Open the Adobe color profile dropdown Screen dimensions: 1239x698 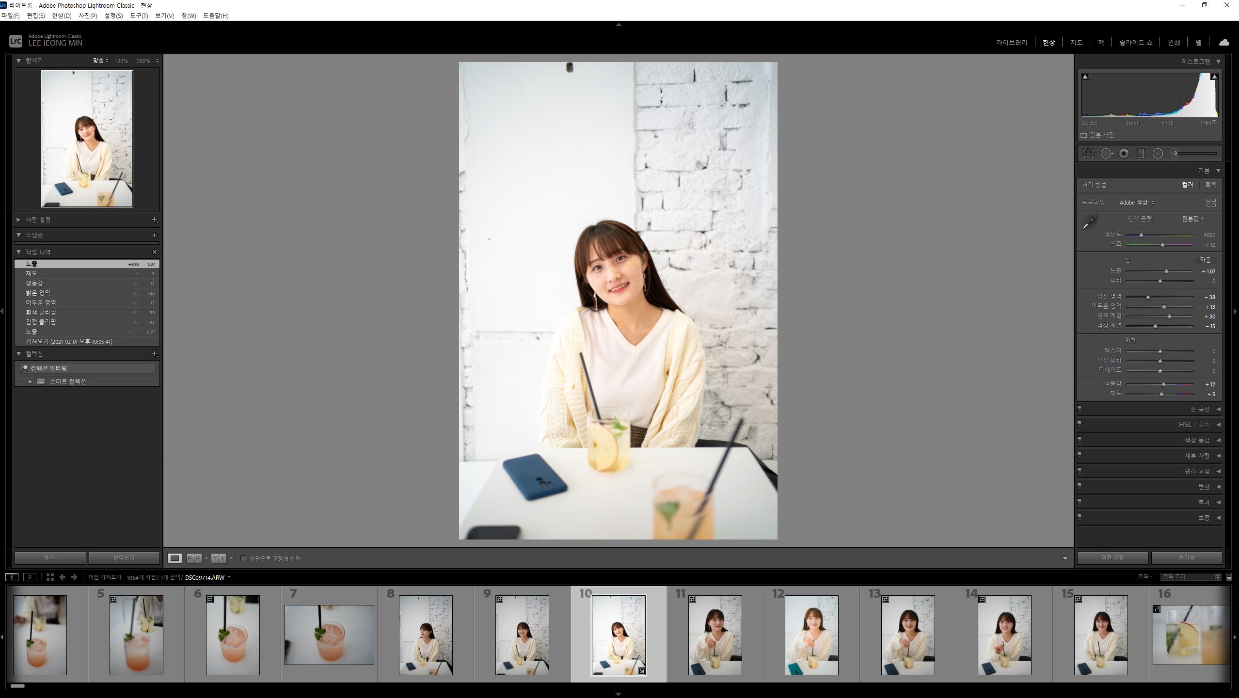1136,203
